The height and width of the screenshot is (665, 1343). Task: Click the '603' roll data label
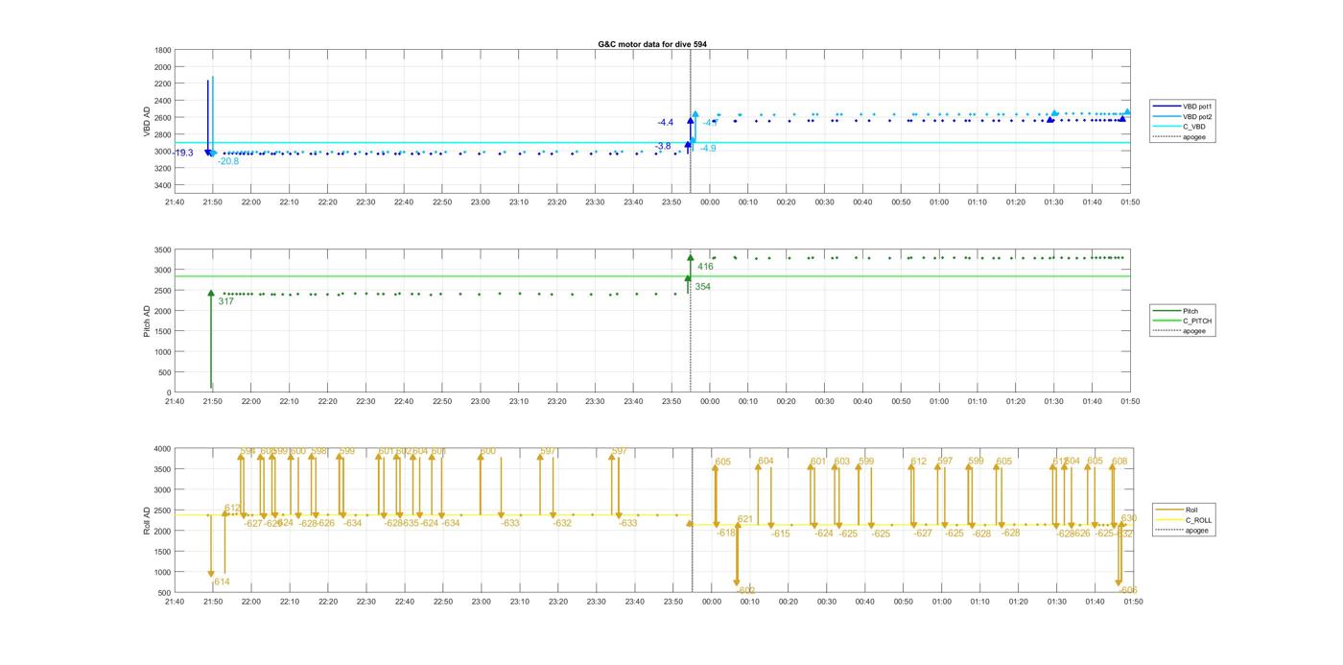coord(842,462)
